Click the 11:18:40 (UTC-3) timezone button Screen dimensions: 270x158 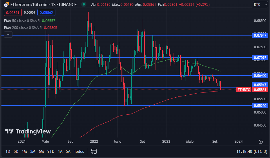(x=252, y=151)
